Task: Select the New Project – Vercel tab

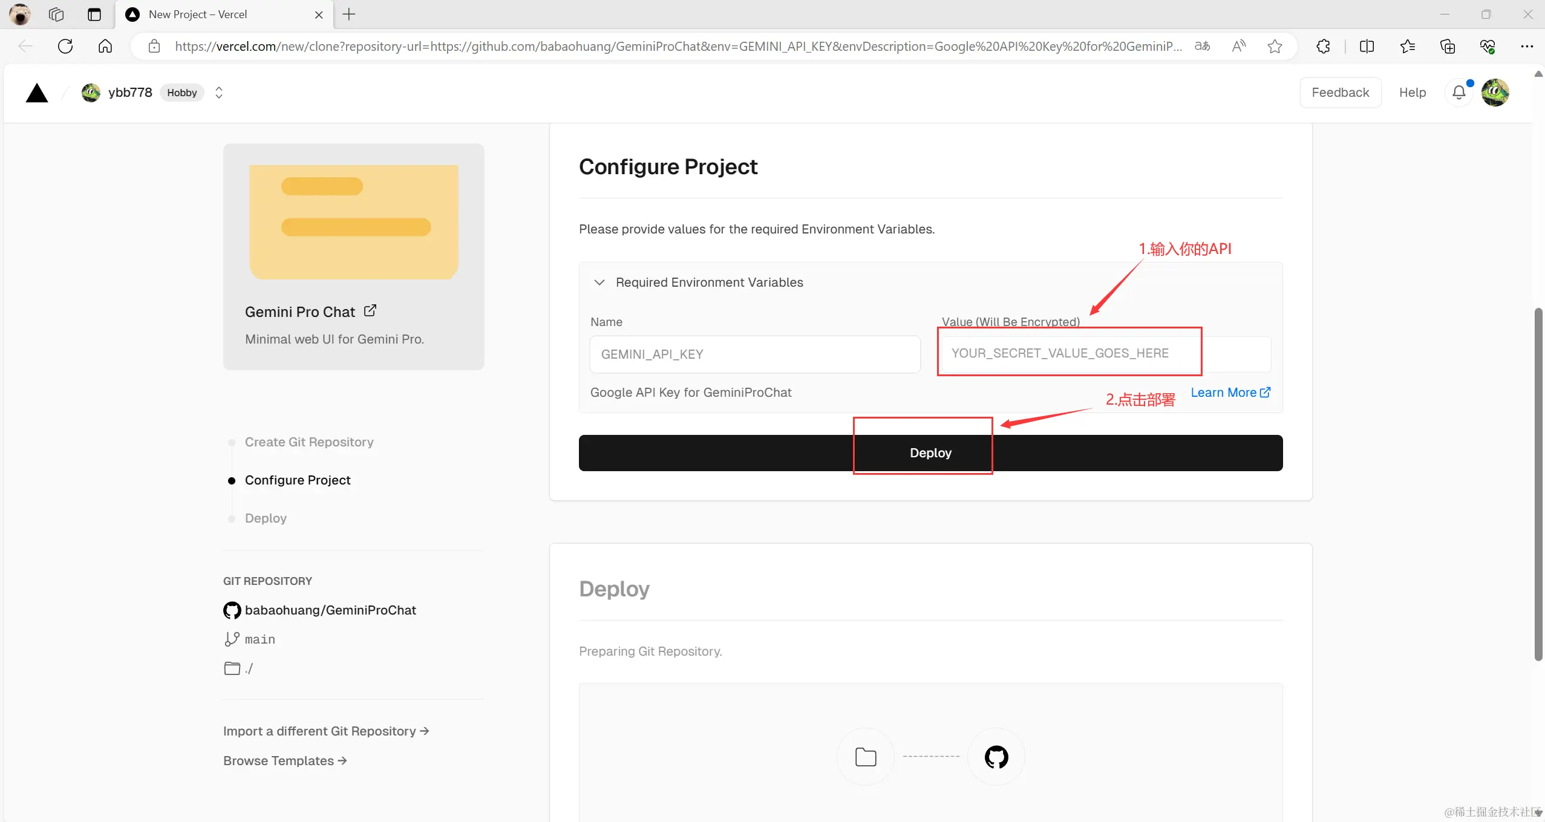Action: click(x=198, y=15)
